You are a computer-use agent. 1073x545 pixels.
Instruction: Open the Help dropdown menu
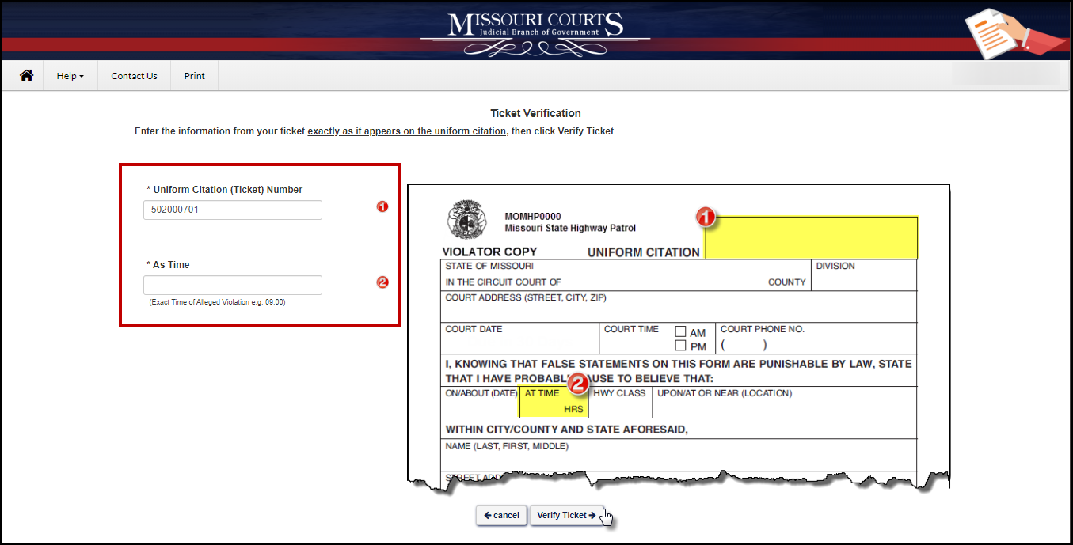(x=70, y=76)
